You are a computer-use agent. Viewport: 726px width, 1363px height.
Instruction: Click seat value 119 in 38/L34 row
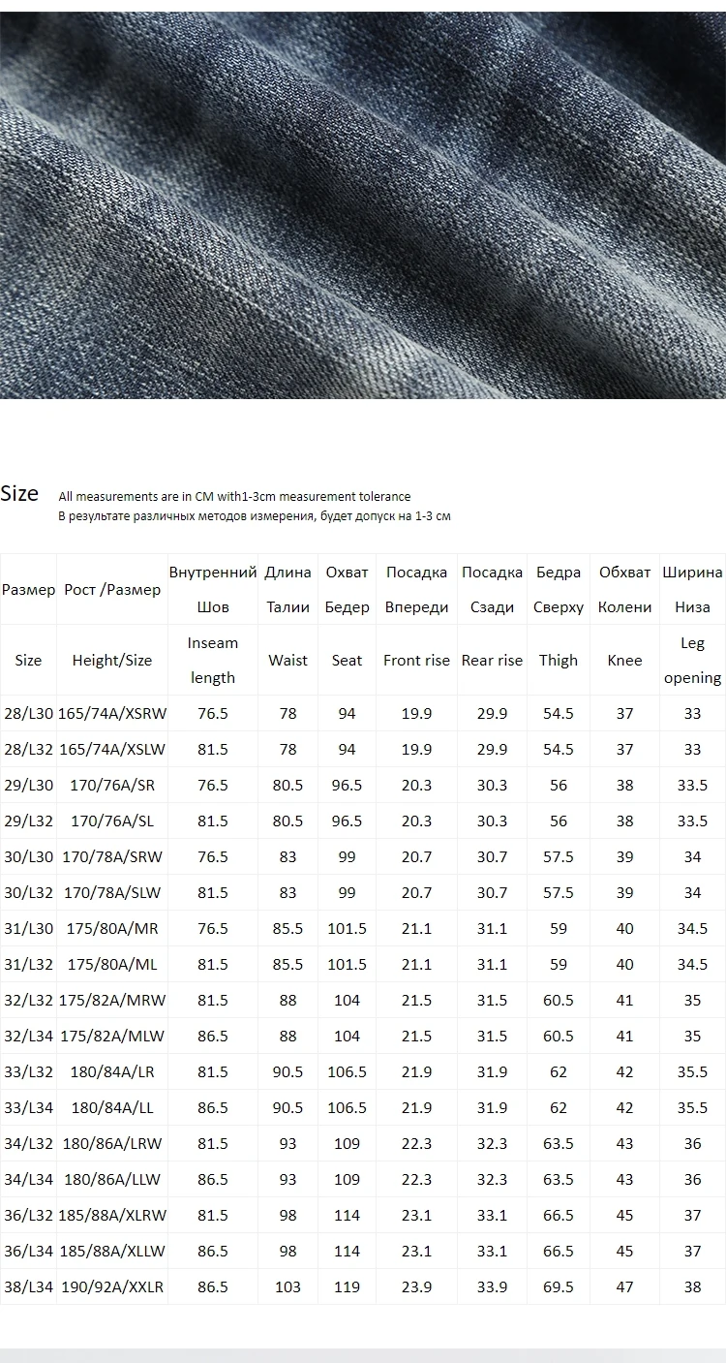tap(348, 1286)
